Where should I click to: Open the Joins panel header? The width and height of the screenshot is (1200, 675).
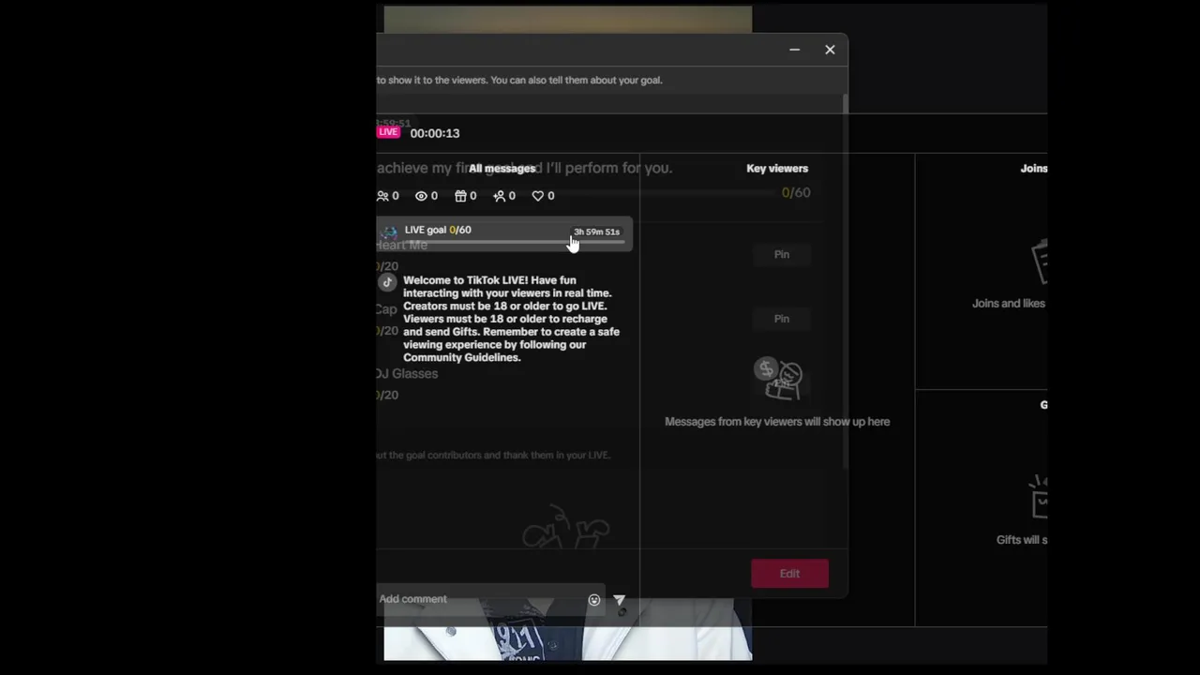coord(1034,169)
